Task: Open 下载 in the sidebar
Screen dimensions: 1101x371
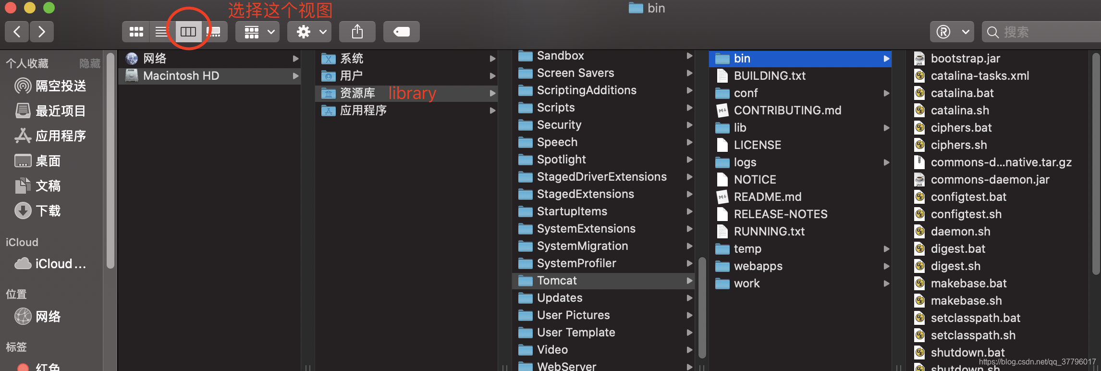Action: pos(37,211)
